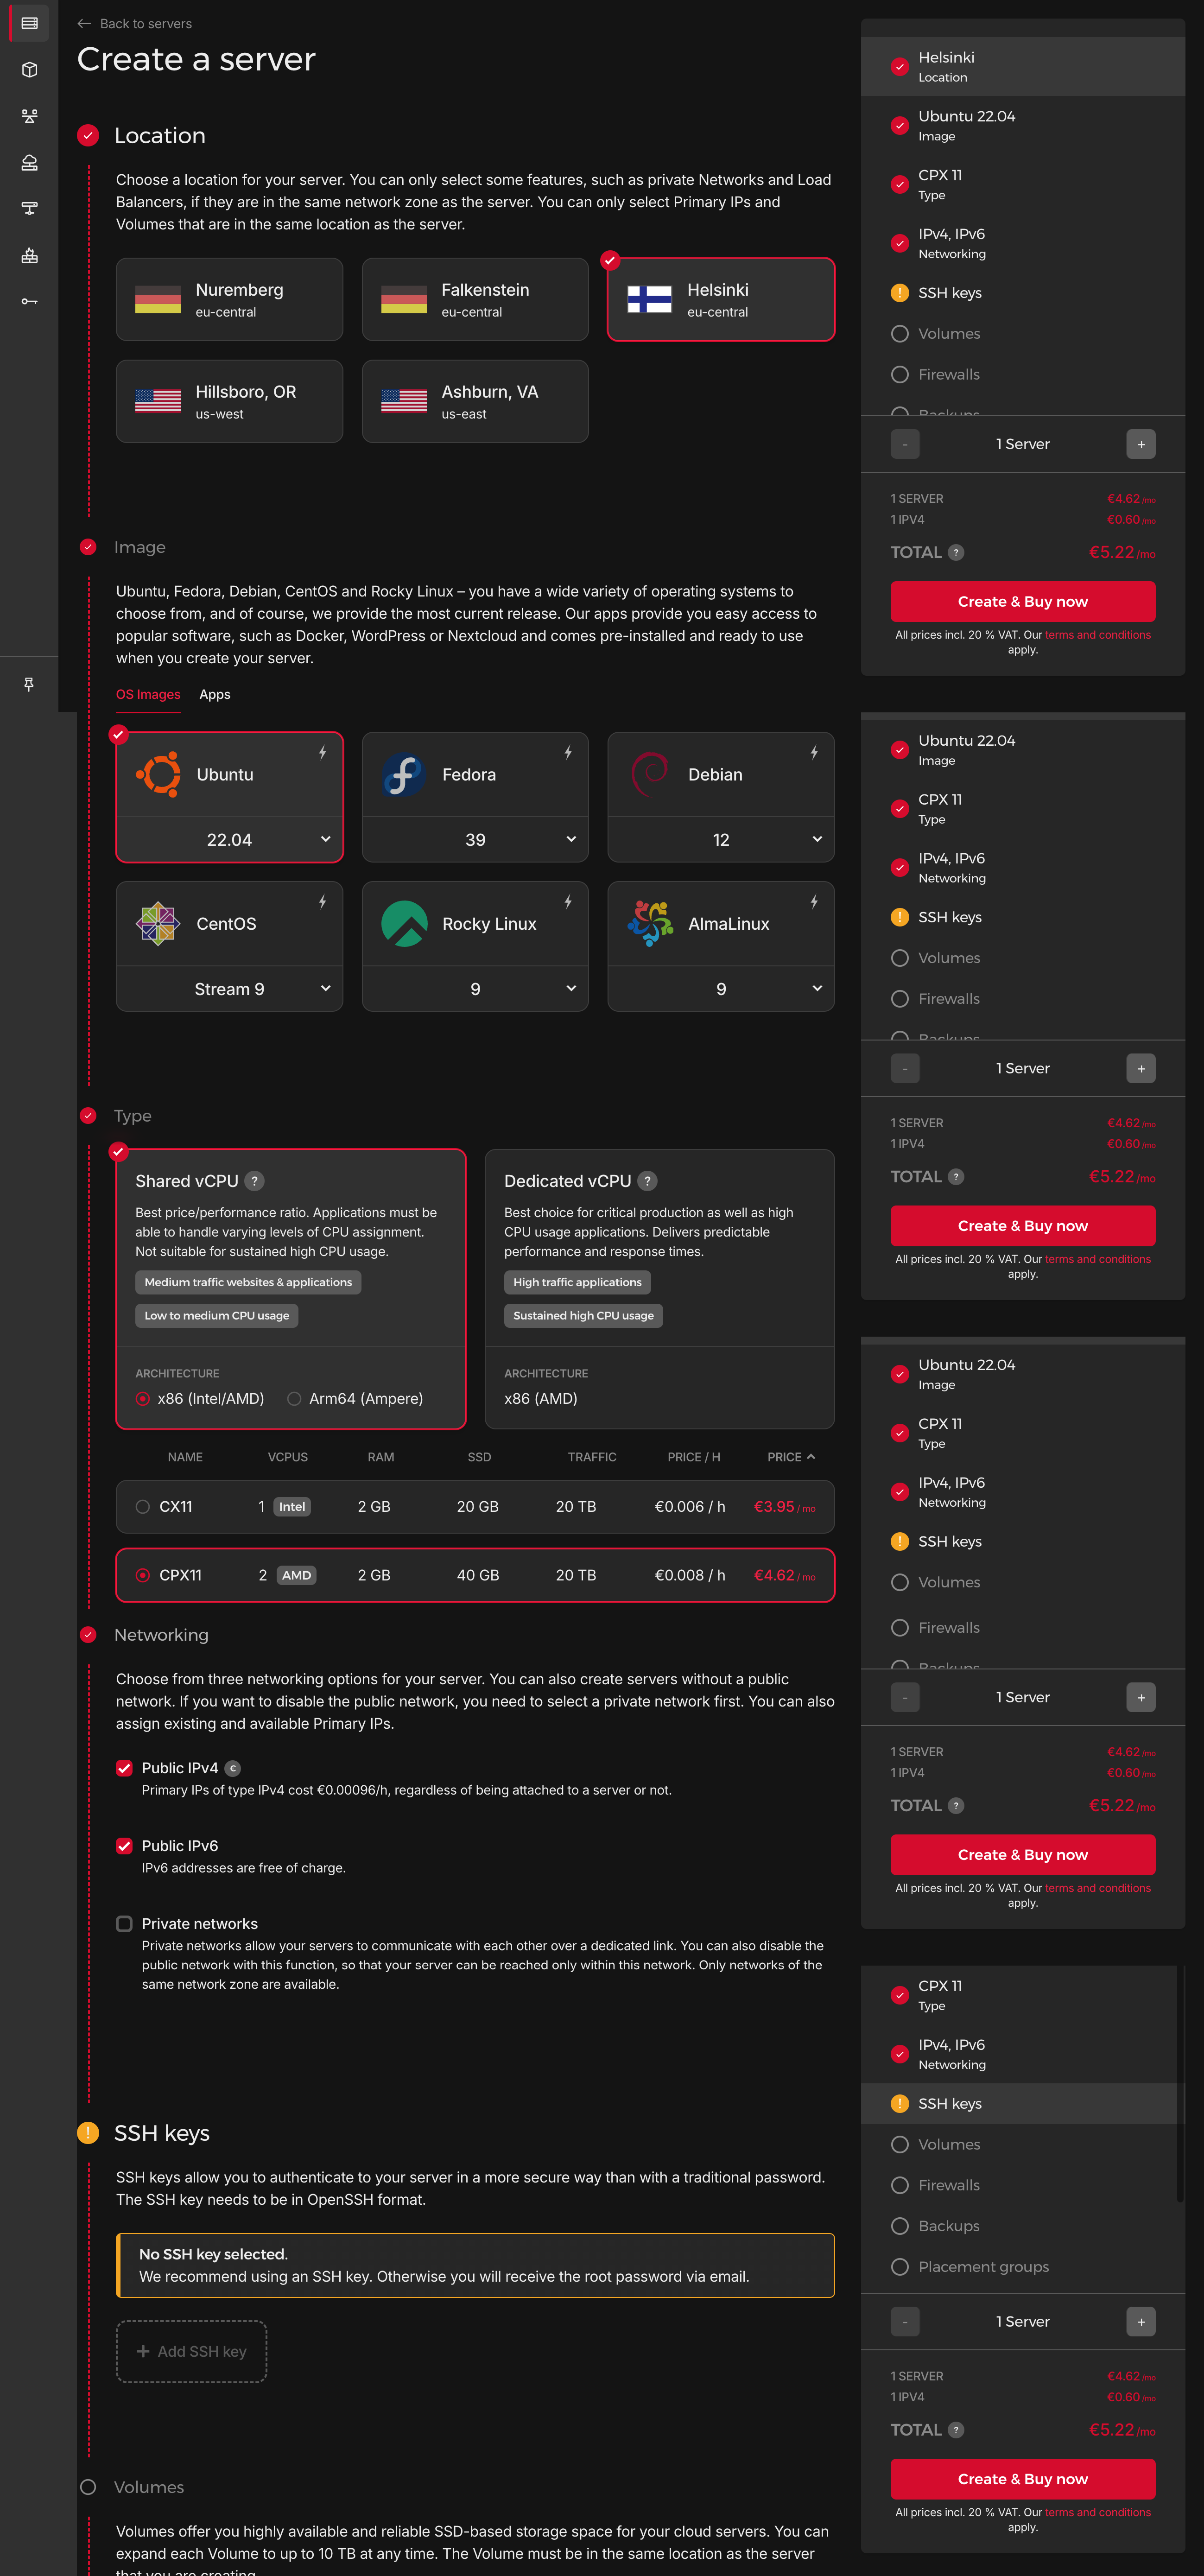The image size is (1204, 2576).
Task: Expand CentOS Stream 9 version dropdown
Action: tap(229, 989)
